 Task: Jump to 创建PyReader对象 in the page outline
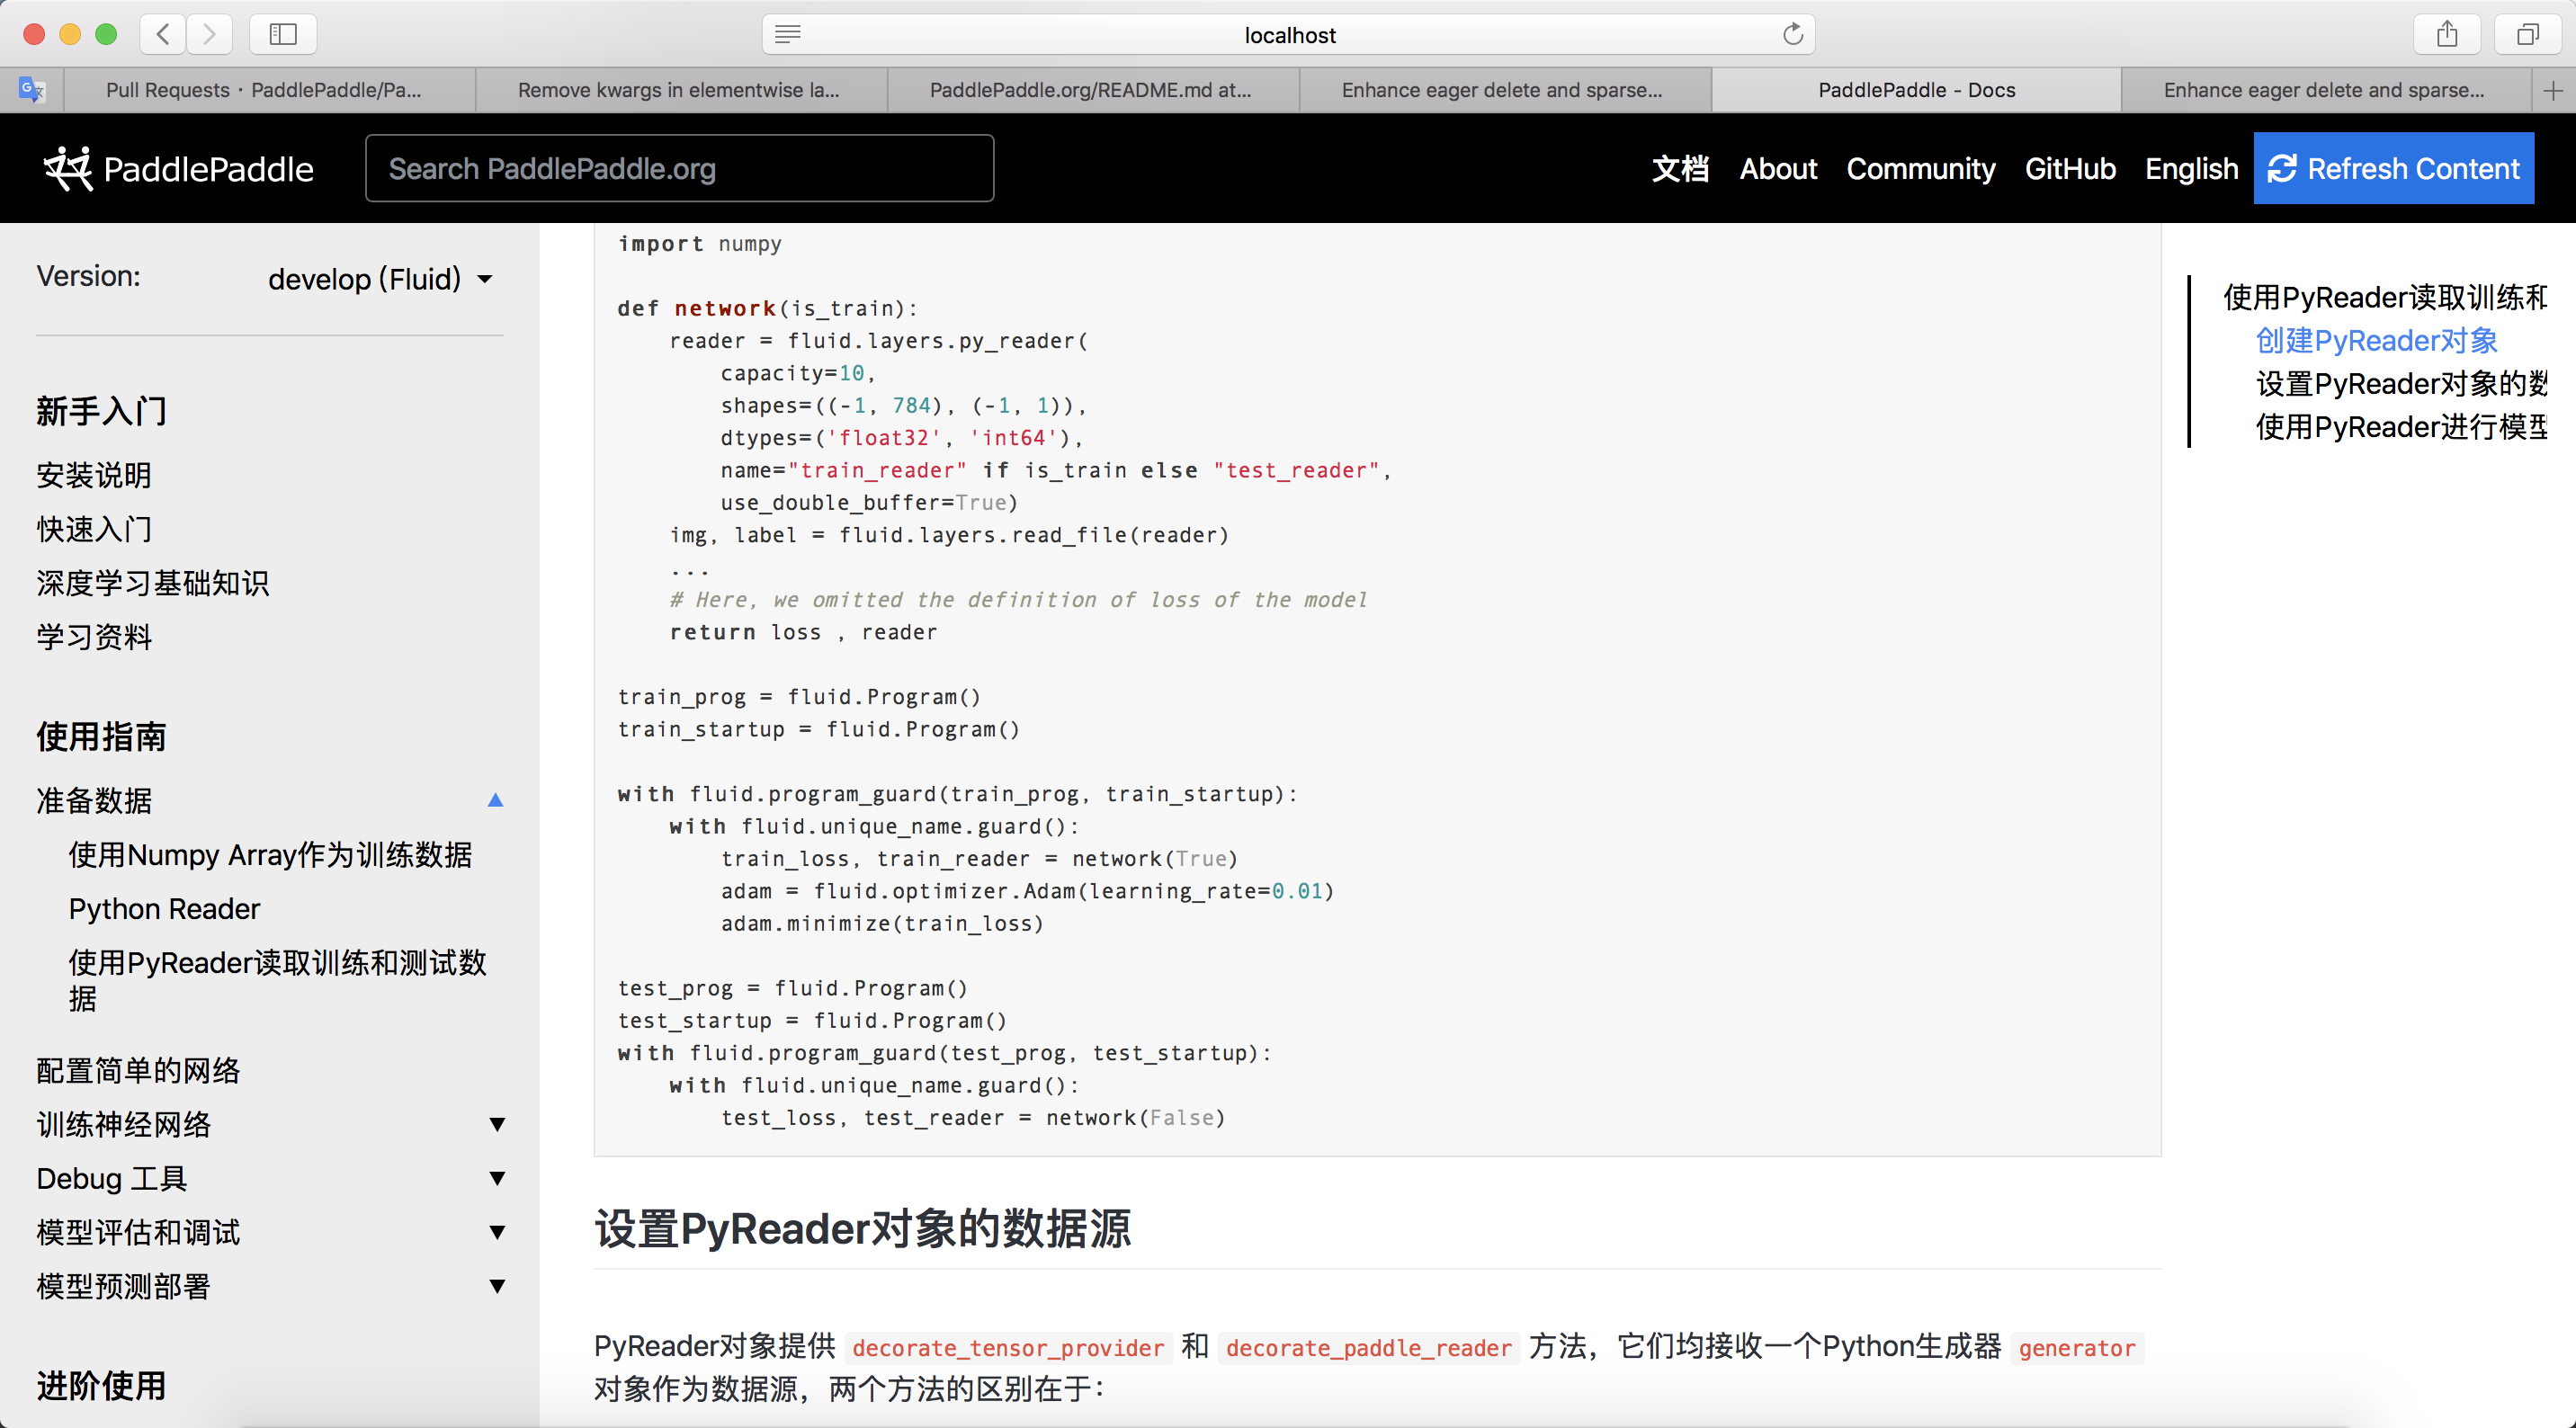[2376, 341]
